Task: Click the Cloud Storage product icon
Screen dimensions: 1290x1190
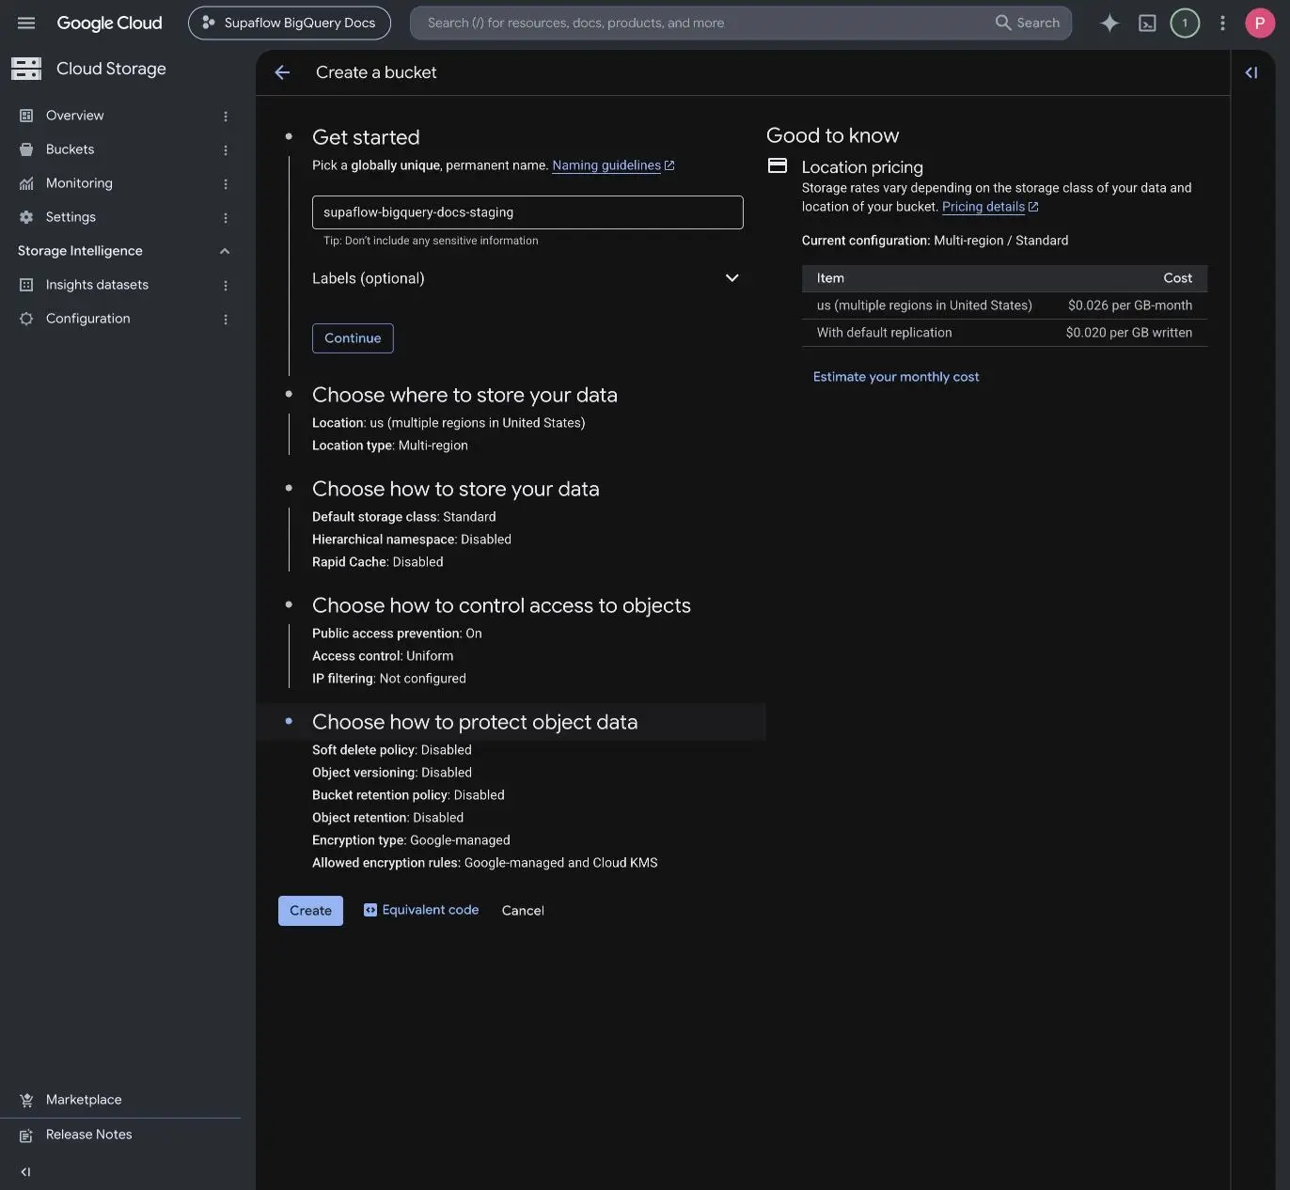Action: click(26, 68)
